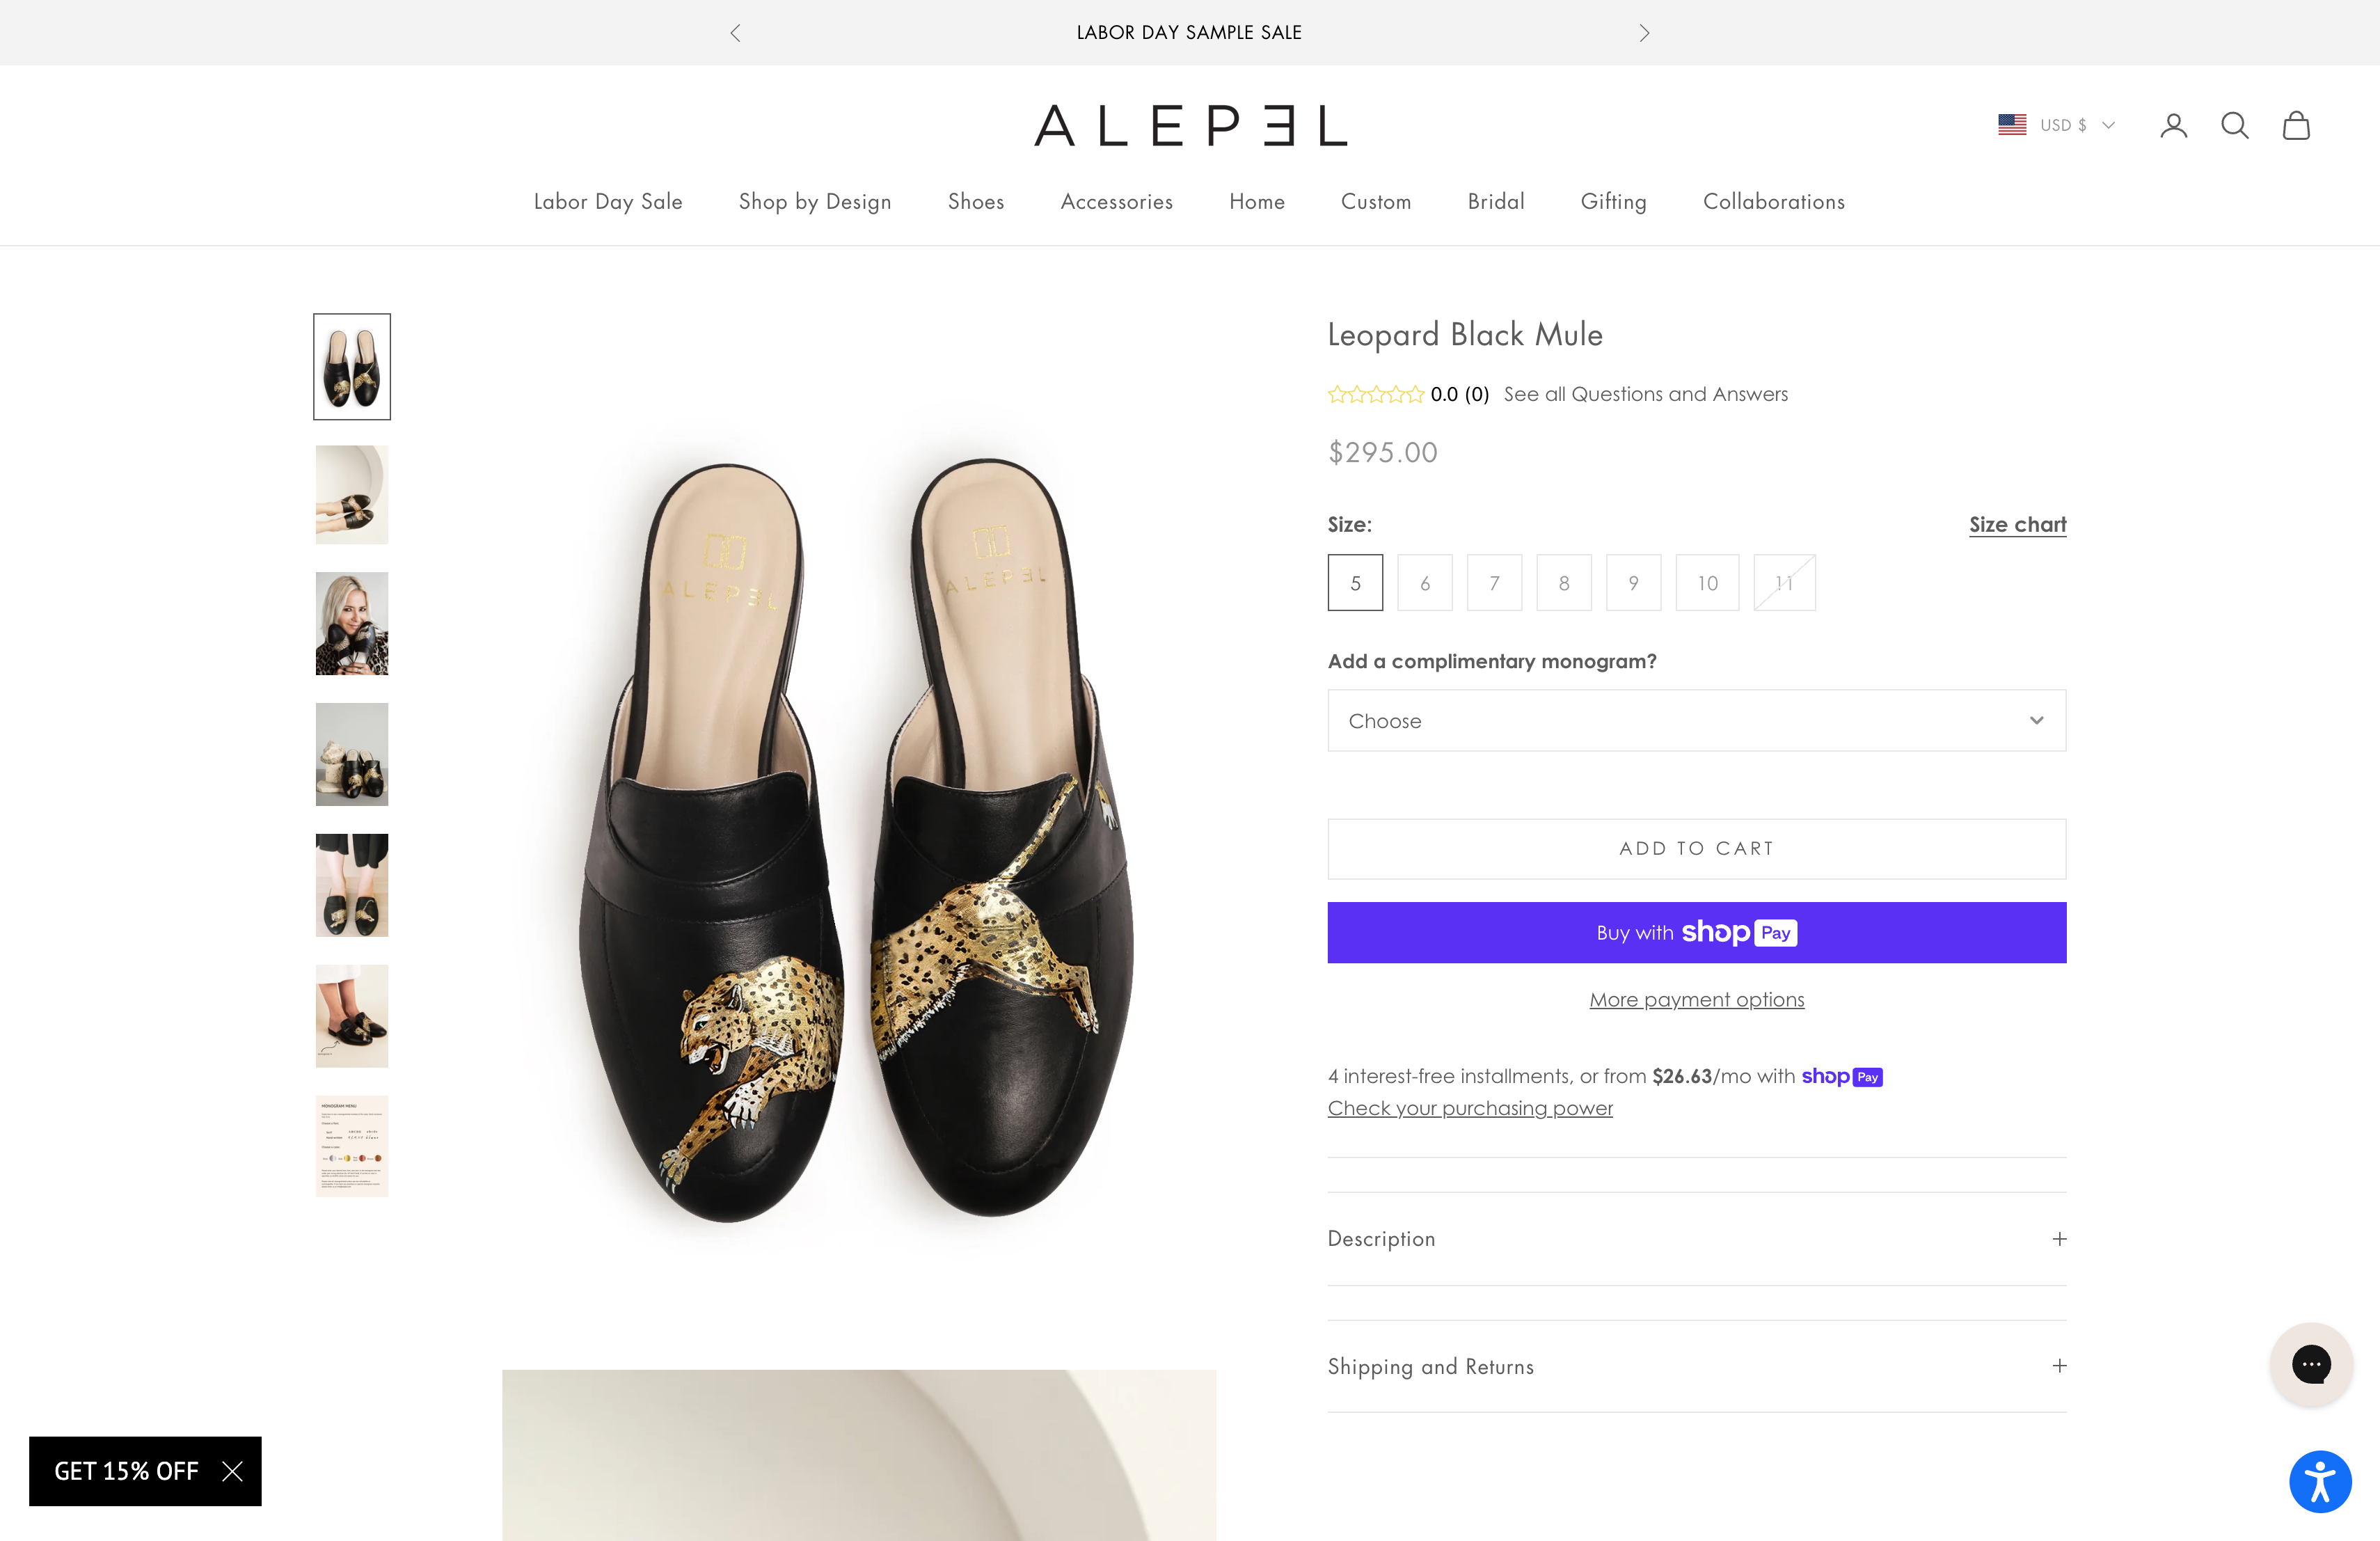
Task: Click the ADD TO CART button
Action: click(x=1696, y=848)
